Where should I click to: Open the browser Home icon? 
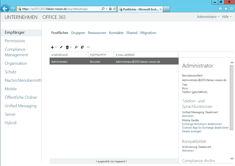220,9
